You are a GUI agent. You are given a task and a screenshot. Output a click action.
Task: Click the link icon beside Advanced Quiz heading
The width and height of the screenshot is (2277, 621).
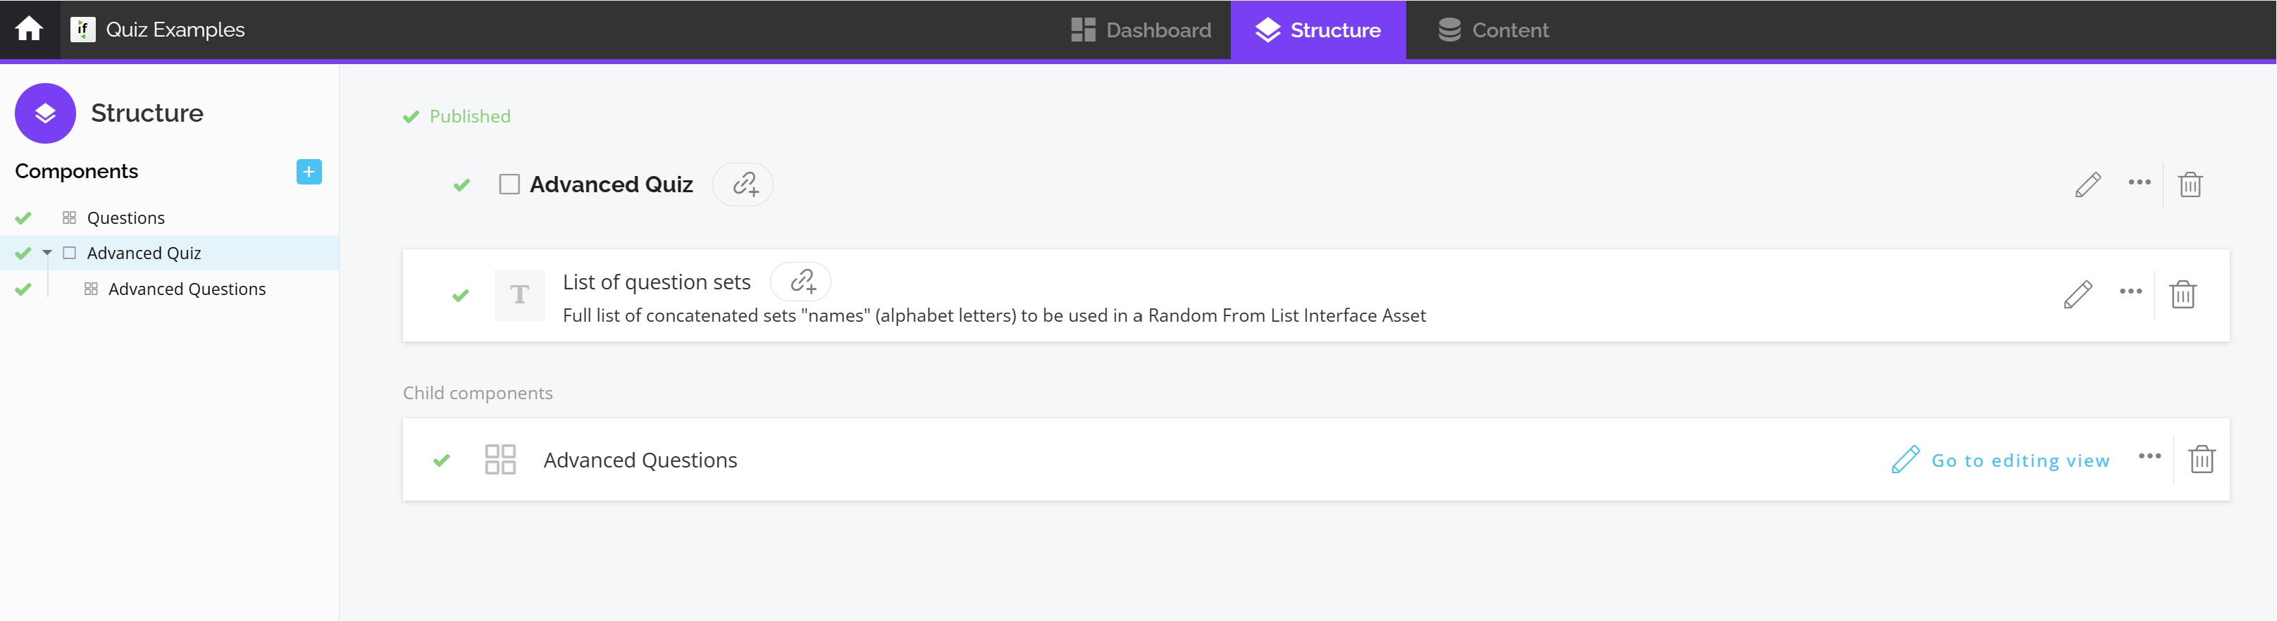[x=744, y=184]
